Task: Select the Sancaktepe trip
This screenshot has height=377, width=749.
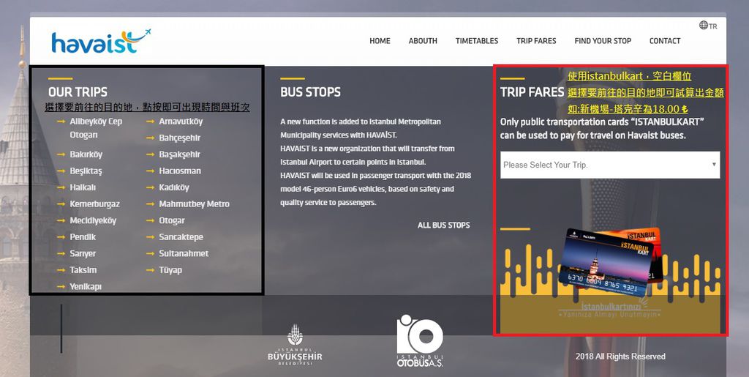Action: click(x=181, y=237)
